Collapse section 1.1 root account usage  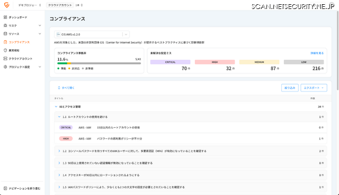(59, 117)
